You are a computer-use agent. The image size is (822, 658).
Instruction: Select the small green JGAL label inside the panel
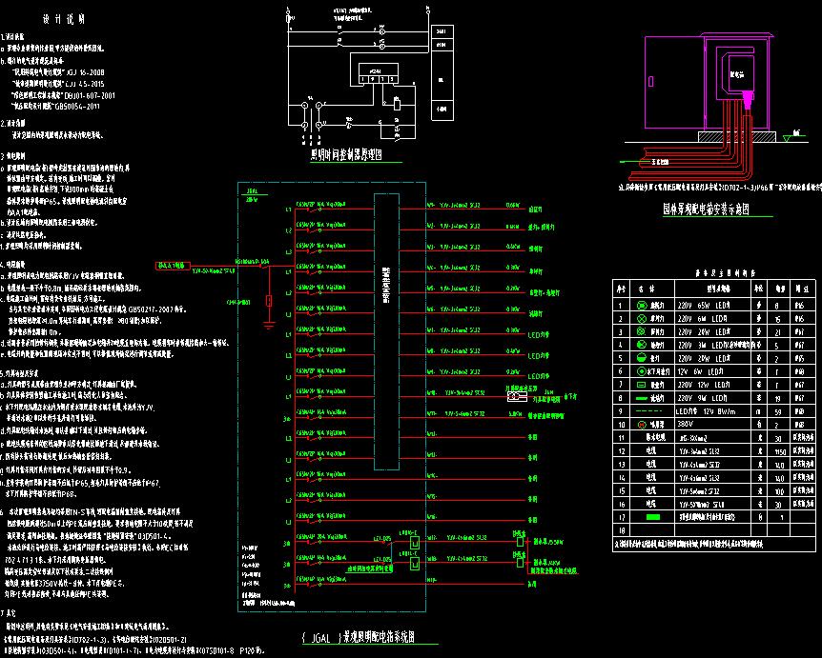tap(252, 191)
